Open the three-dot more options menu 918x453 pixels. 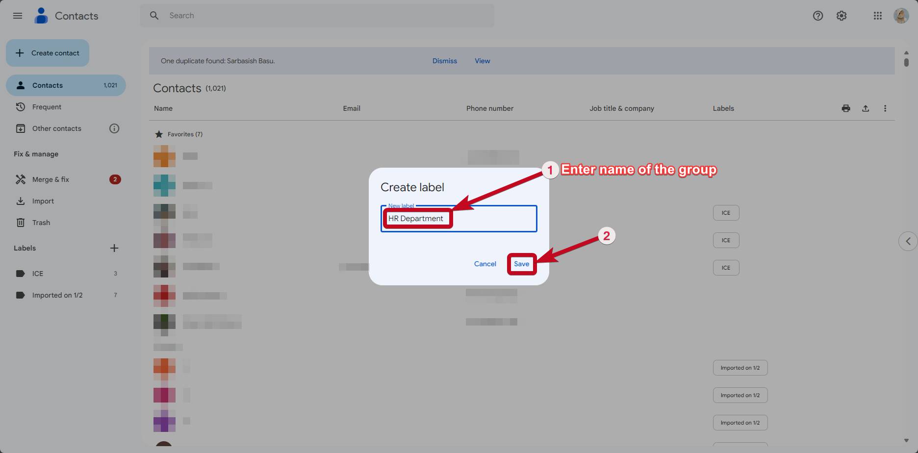(885, 108)
